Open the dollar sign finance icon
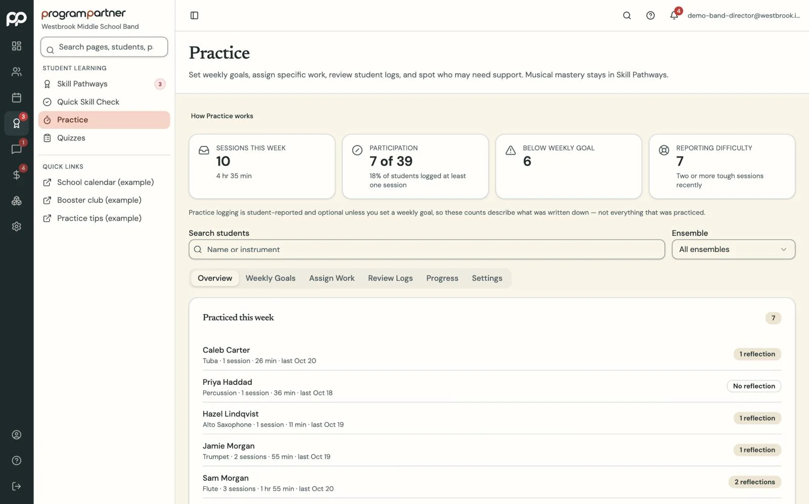Screen dimensions: 809x504 pos(17,175)
